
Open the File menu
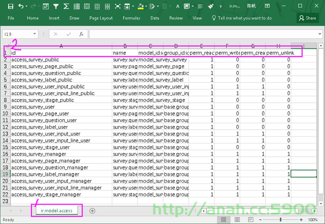point(11,18)
